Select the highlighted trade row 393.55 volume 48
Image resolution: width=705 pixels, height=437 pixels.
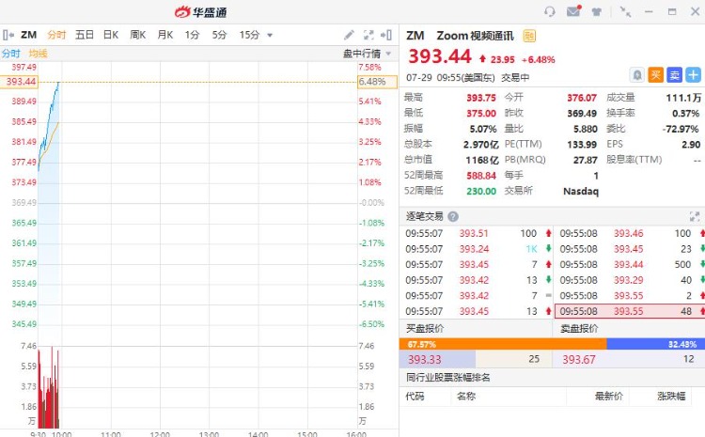[x=630, y=311]
